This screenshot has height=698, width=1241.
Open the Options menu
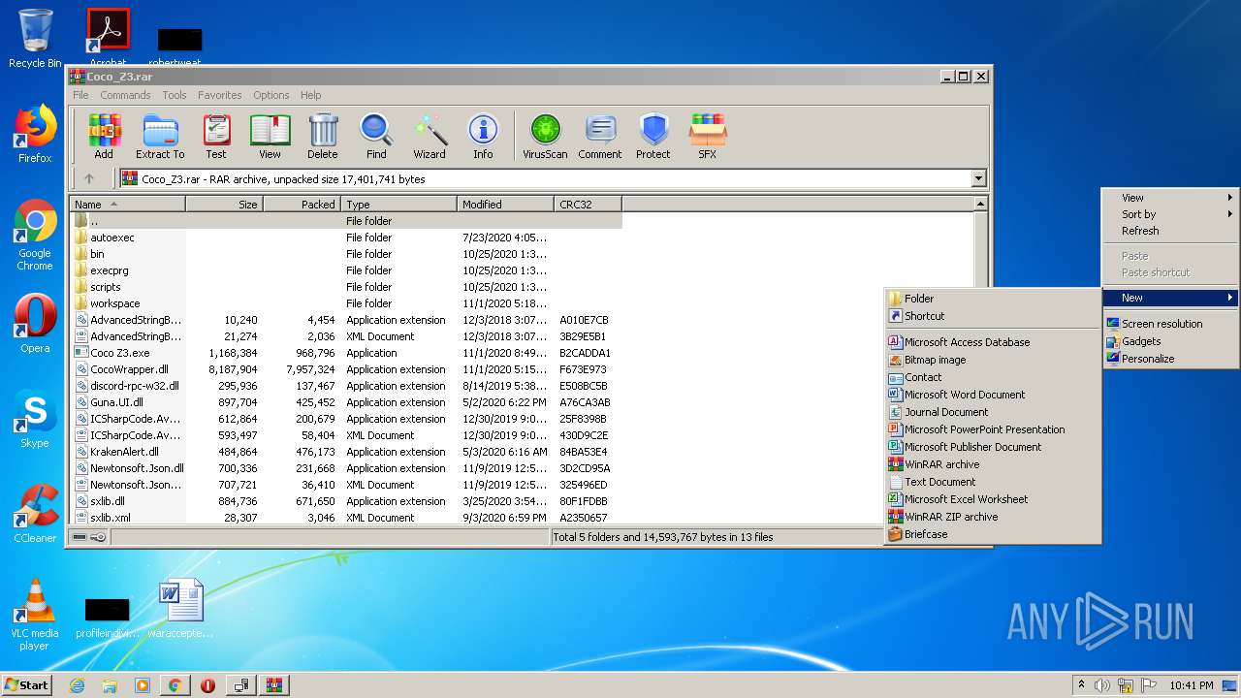[x=271, y=95]
